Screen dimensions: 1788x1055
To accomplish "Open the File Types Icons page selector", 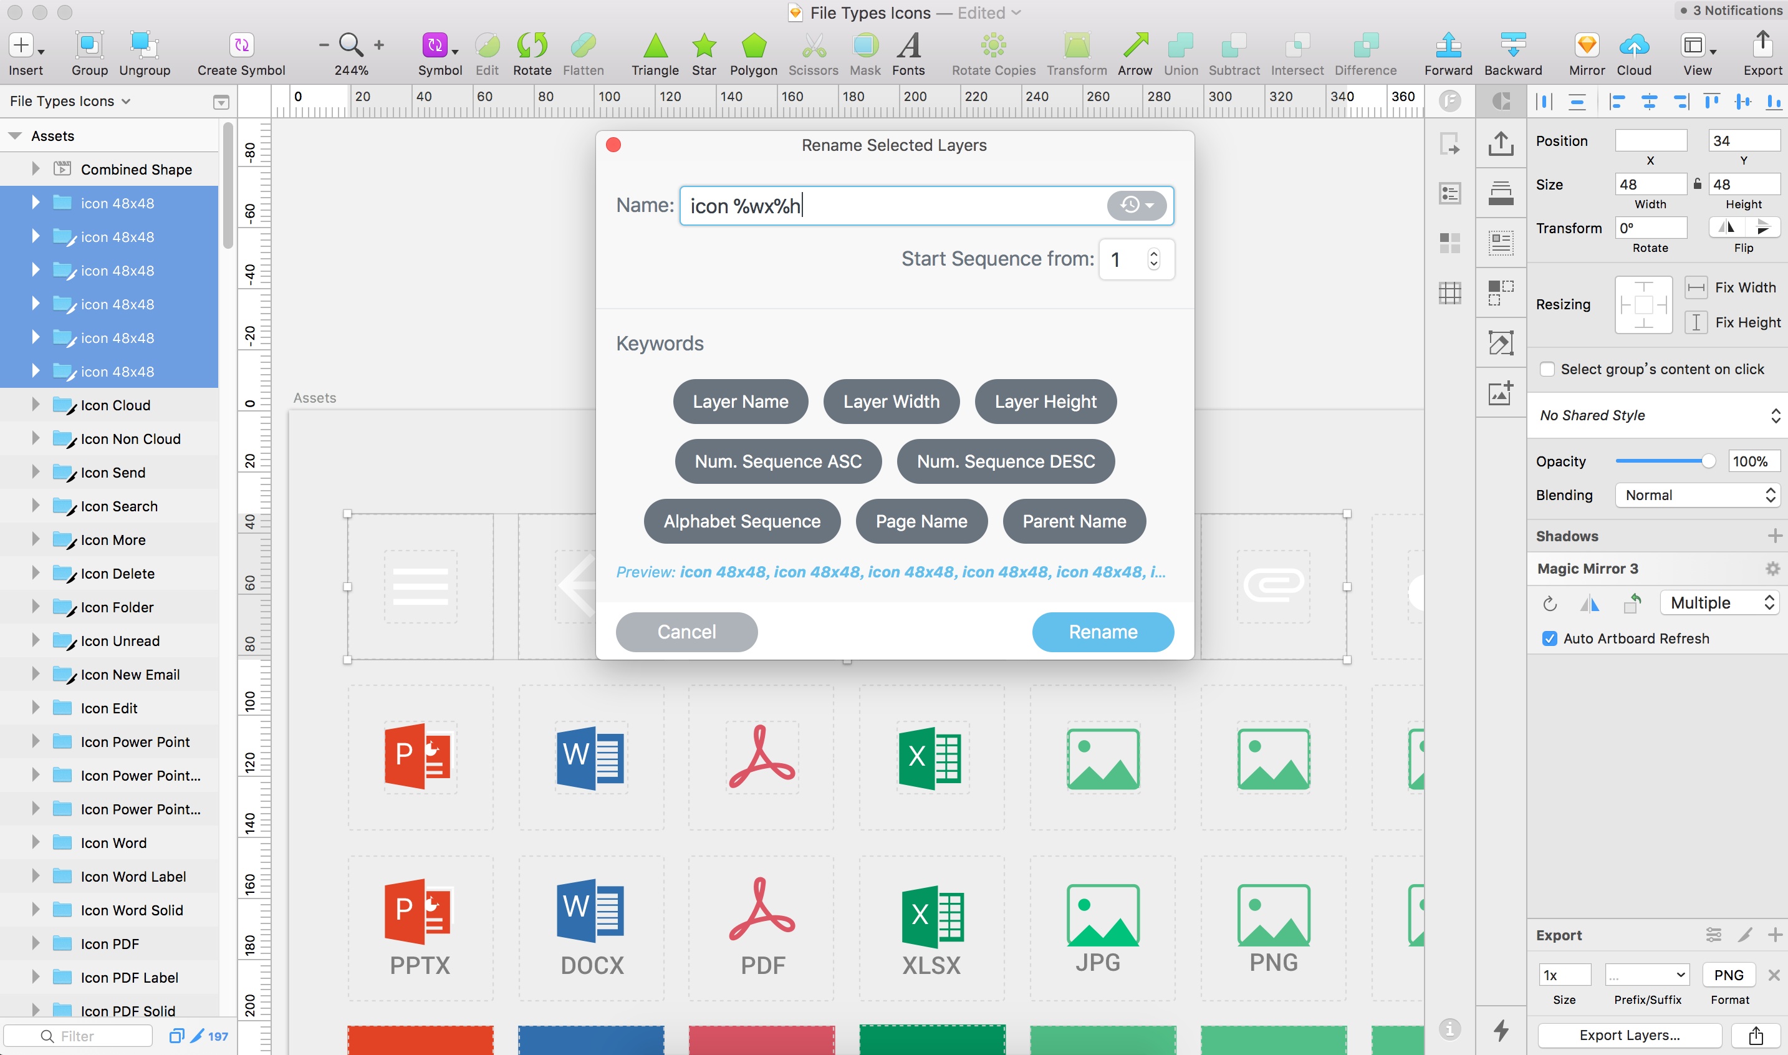I will 70,101.
